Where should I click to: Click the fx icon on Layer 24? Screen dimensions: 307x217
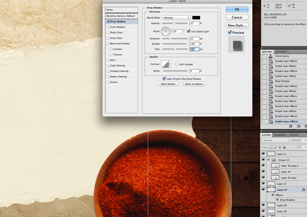[303, 190]
